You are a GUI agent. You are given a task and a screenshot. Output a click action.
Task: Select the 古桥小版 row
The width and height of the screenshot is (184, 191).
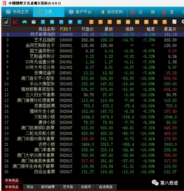(93, 144)
